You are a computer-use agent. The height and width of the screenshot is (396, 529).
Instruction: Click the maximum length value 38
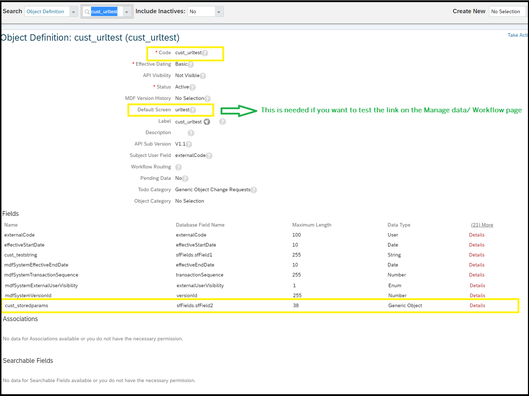click(x=296, y=305)
